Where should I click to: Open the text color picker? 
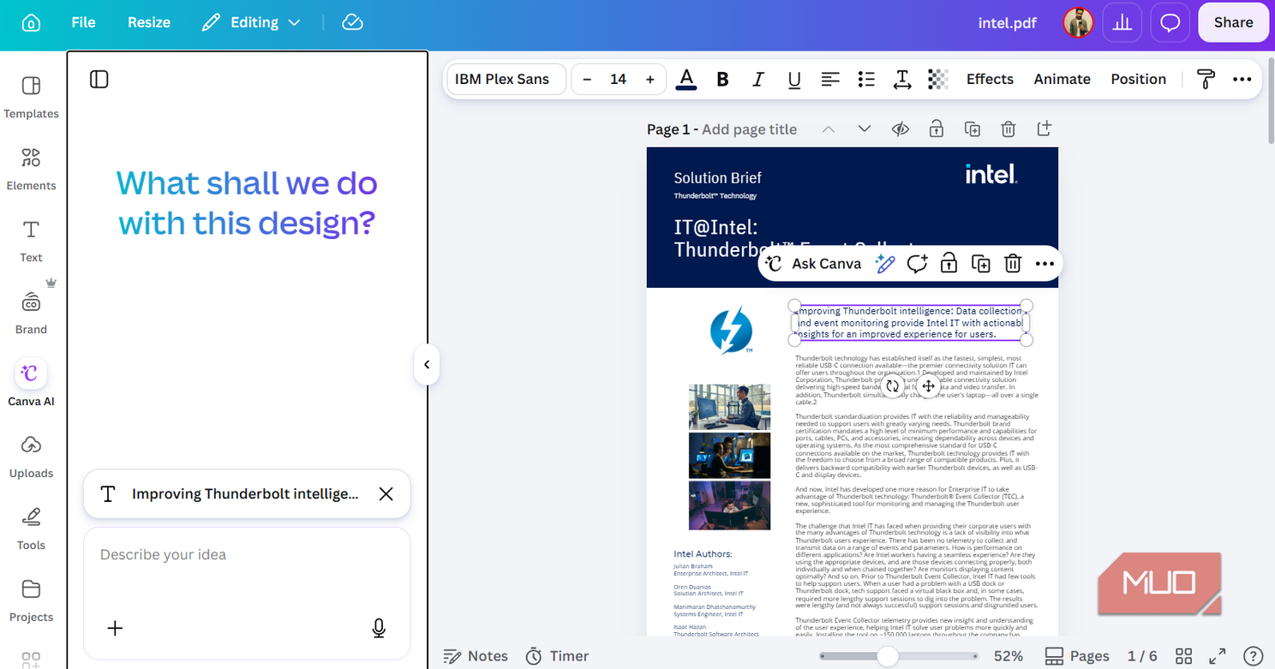pyautogui.click(x=686, y=79)
